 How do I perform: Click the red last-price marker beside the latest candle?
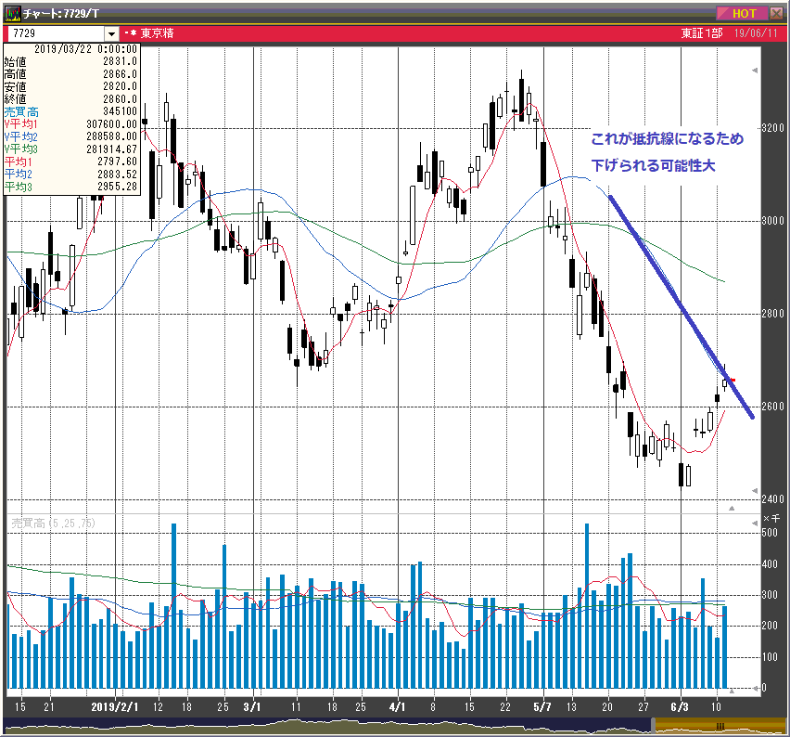pos(733,380)
